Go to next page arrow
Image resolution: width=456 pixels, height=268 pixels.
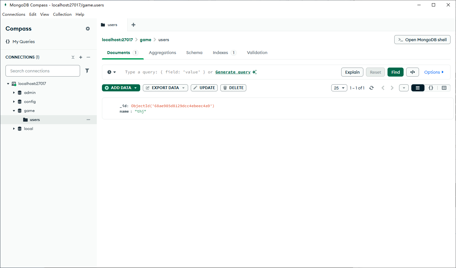click(392, 88)
